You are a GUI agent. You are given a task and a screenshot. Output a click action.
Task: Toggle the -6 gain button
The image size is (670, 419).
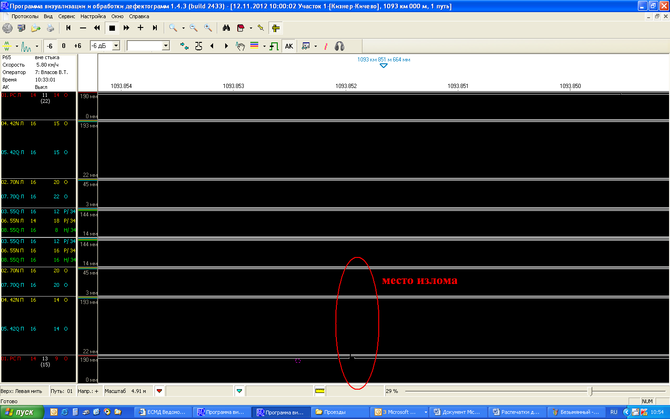point(50,46)
